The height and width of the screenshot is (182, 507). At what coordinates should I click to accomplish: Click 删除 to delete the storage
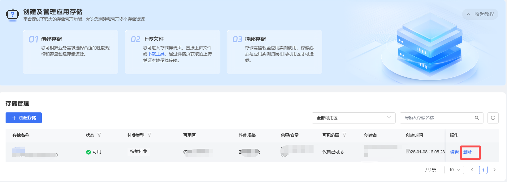tap(467, 152)
